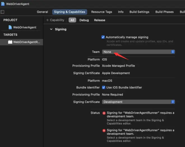185x147 pixels.
Task: Click the second red error status icon
Action: (104, 130)
